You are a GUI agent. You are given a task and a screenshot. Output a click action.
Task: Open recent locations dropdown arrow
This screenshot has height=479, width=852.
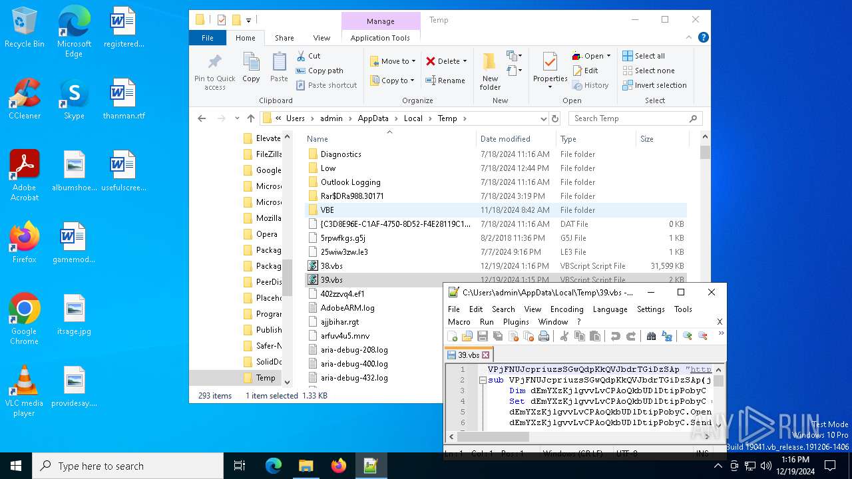[x=237, y=118]
